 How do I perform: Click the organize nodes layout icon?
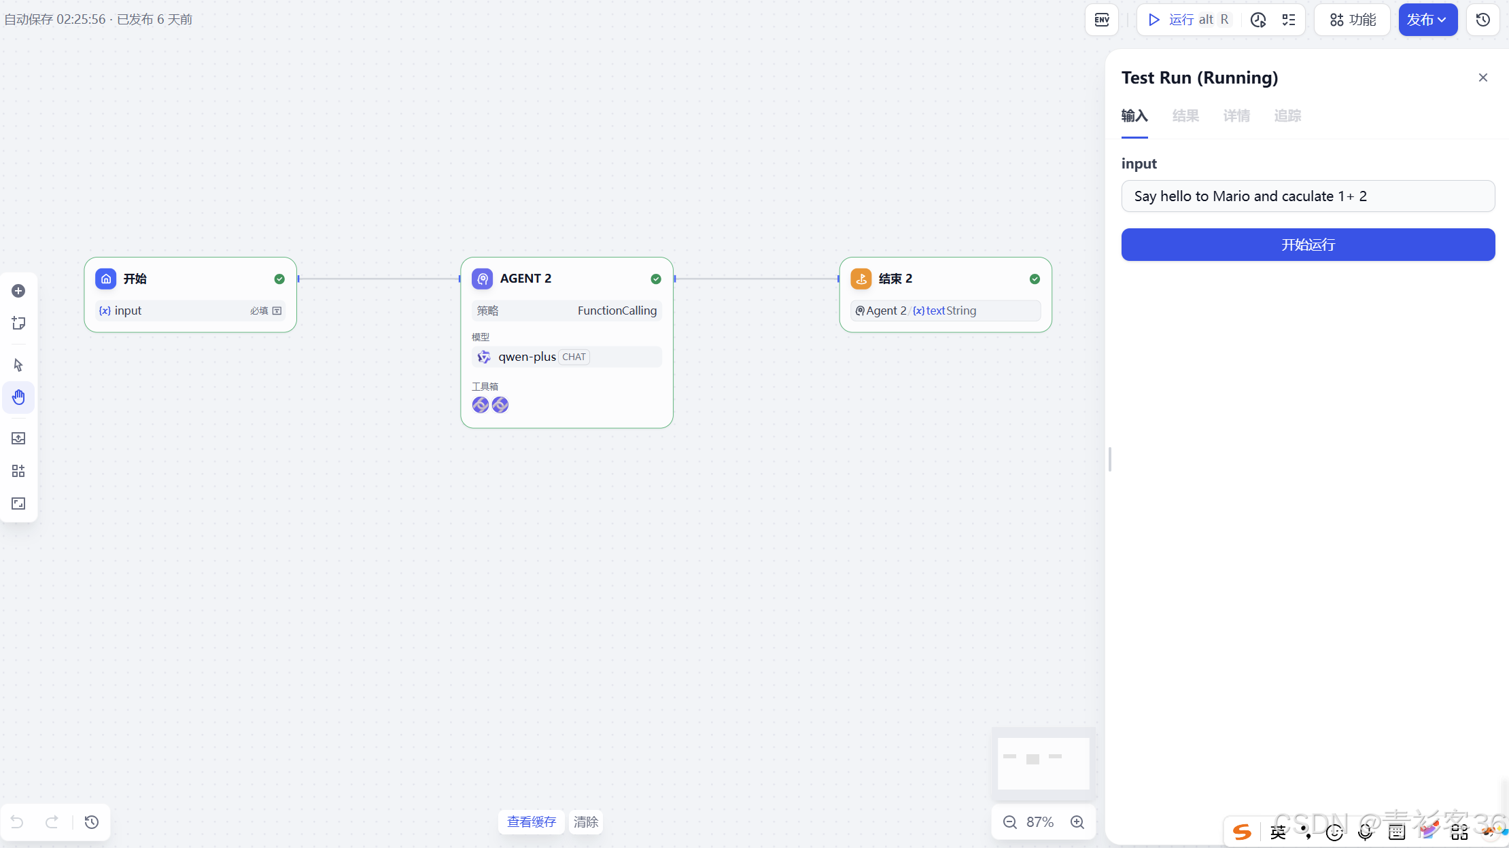pyautogui.click(x=18, y=471)
